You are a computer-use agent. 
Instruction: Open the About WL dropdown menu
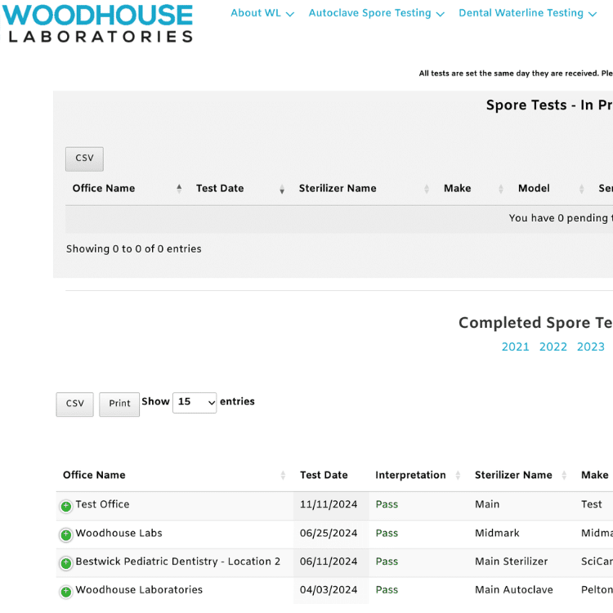[x=262, y=13]
